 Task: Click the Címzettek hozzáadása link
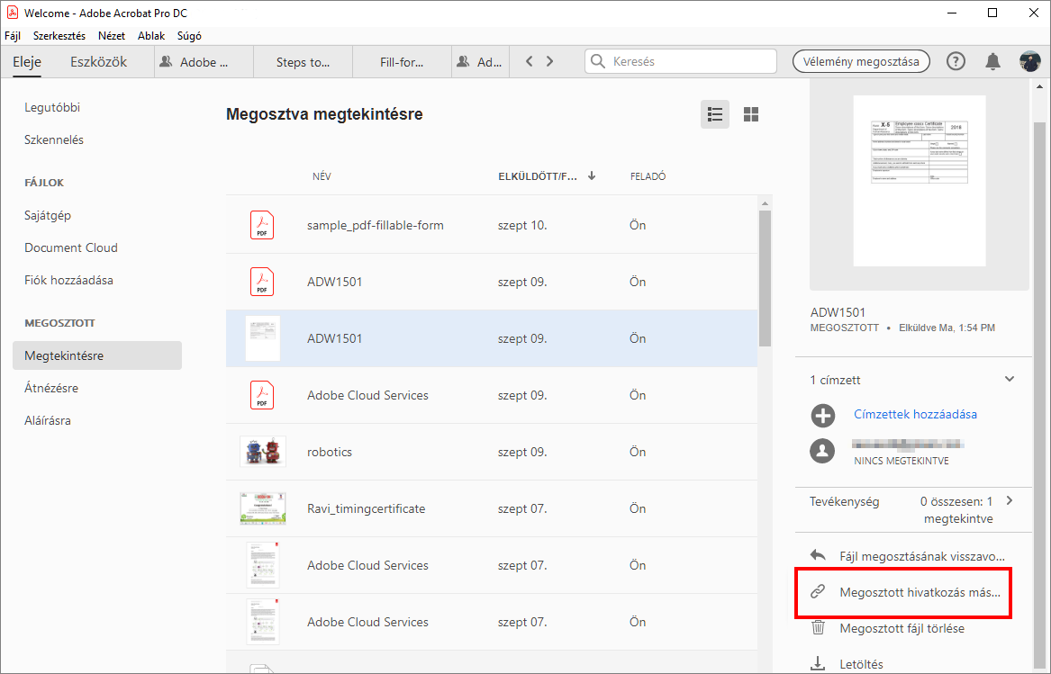click(x=915, y=415)
